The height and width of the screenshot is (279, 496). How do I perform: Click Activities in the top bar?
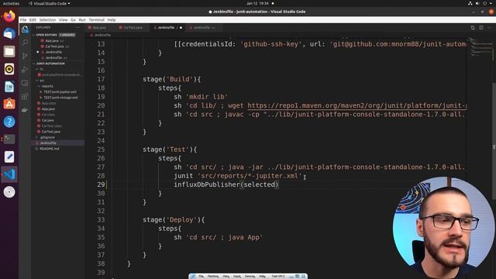click(11, 3)
